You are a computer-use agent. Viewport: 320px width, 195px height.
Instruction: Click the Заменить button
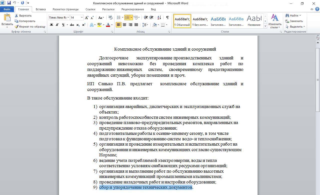click(294, 21)
